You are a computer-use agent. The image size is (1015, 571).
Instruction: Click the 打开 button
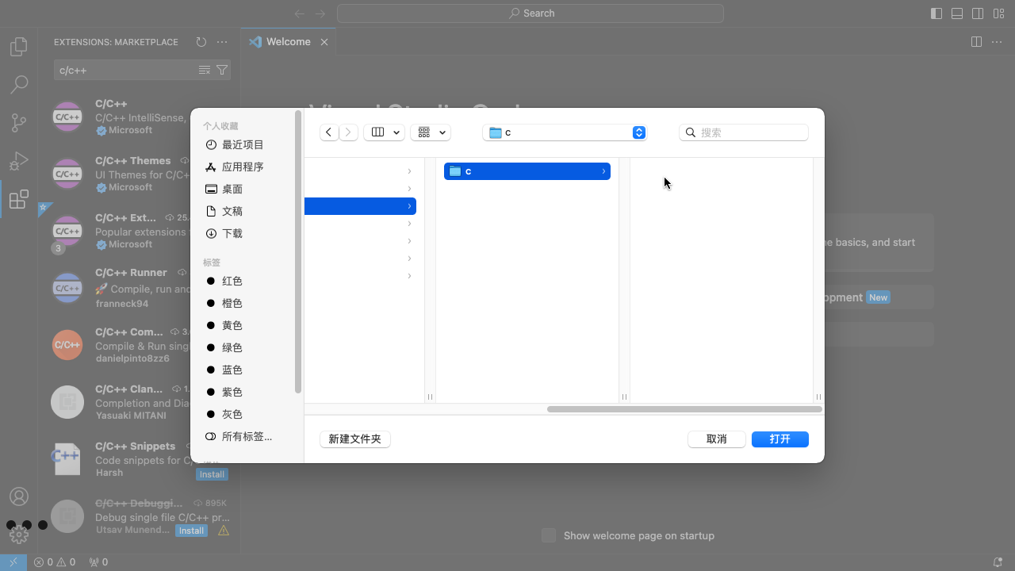click(780, 439)
